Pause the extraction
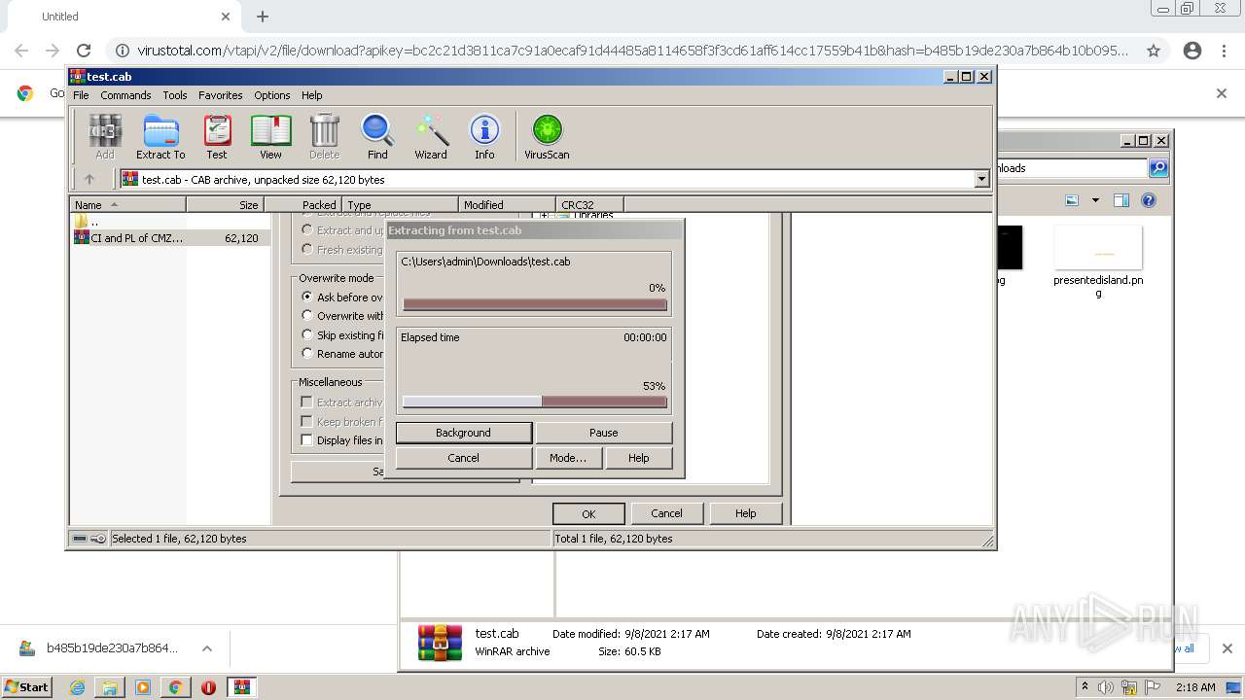The width and height of the screenshot is (1245, 700). click(603, 433)
